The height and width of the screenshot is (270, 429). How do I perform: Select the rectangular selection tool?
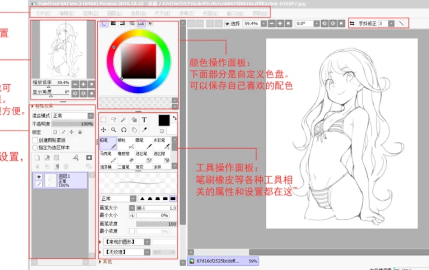pyautogui.click(x=104, y=120)
